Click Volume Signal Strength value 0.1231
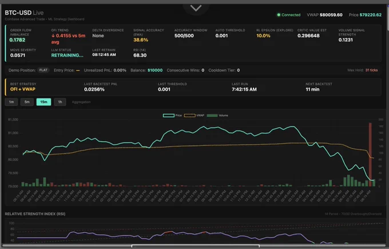Screen dimensions: 389x249 click(346, 40)
